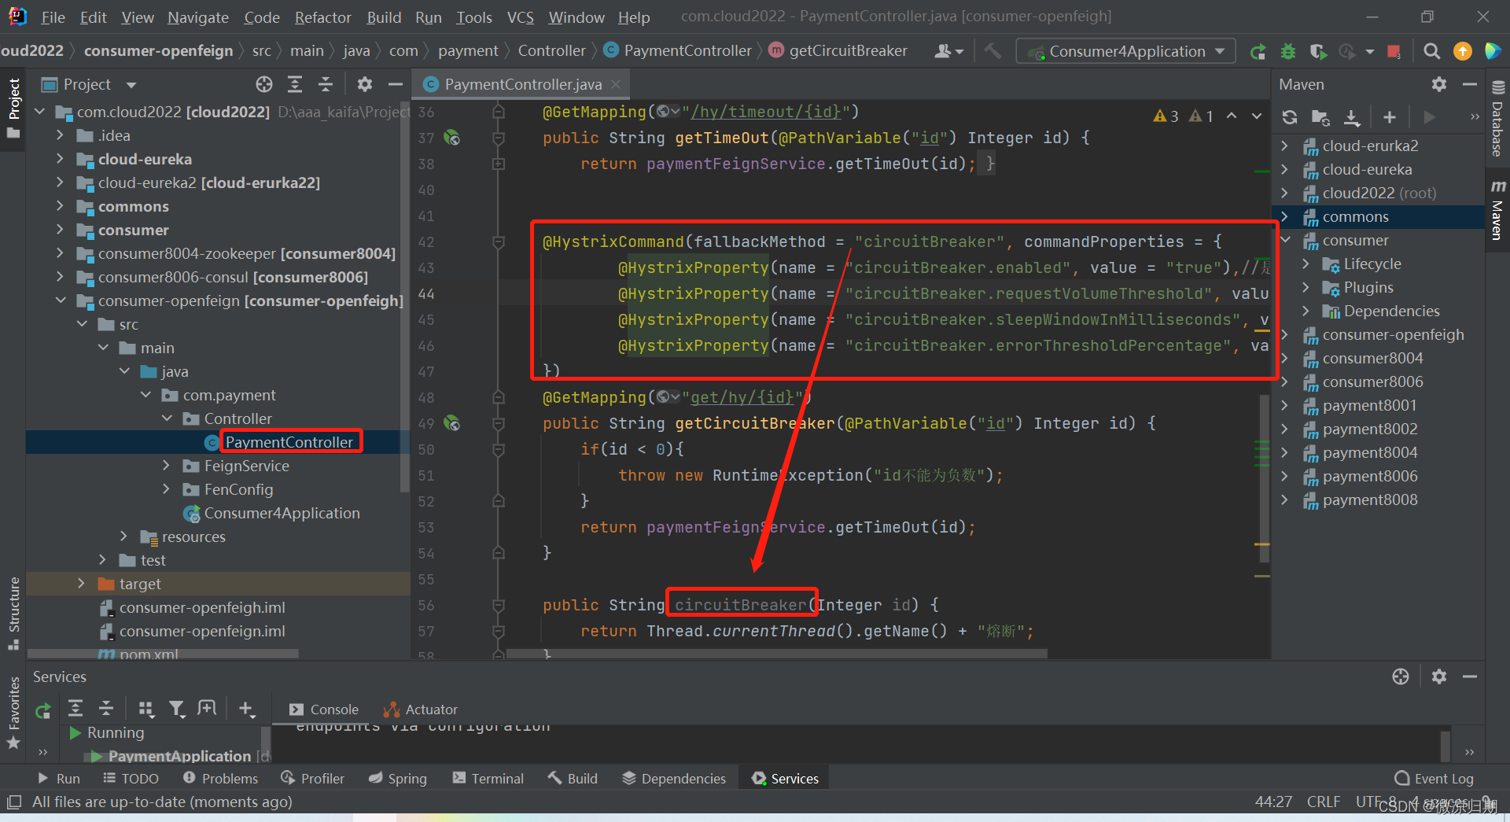Viewport: 1510px width, 822px height.
Task: Open Structure side tool window
Action: 13,613
